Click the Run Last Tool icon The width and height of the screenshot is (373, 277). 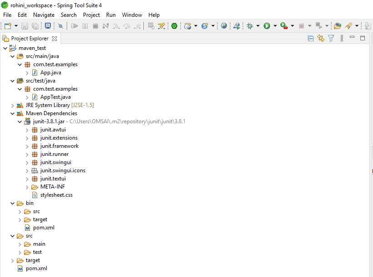tap(284, 26)
